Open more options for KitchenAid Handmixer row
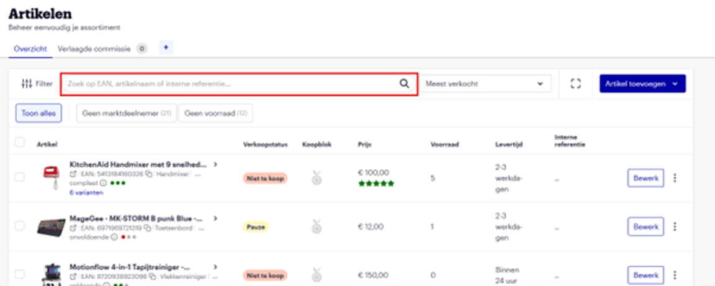 click(675, 178)
